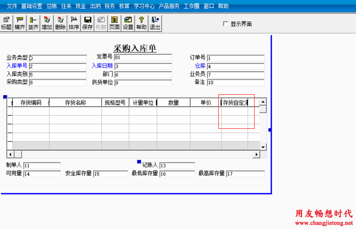The height and width of the screenshot is (229, 356).
Task: Select the blue 入库日期 label
Action: (x=102, y=66)
